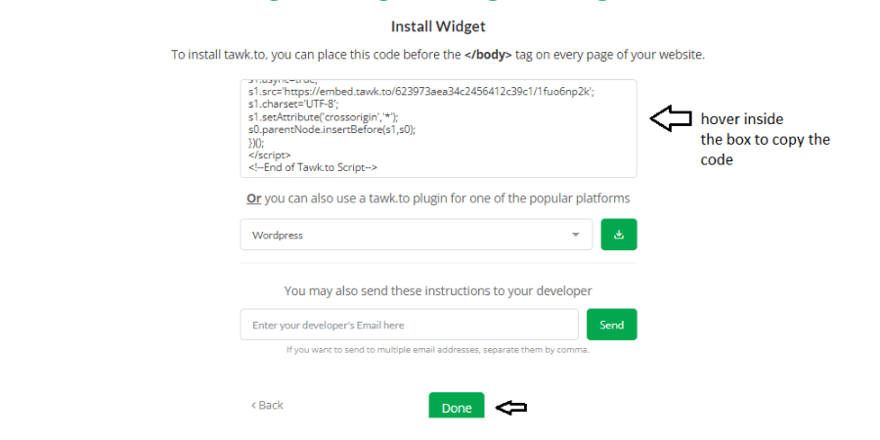Click inside the widget code box

coord(438,128)
